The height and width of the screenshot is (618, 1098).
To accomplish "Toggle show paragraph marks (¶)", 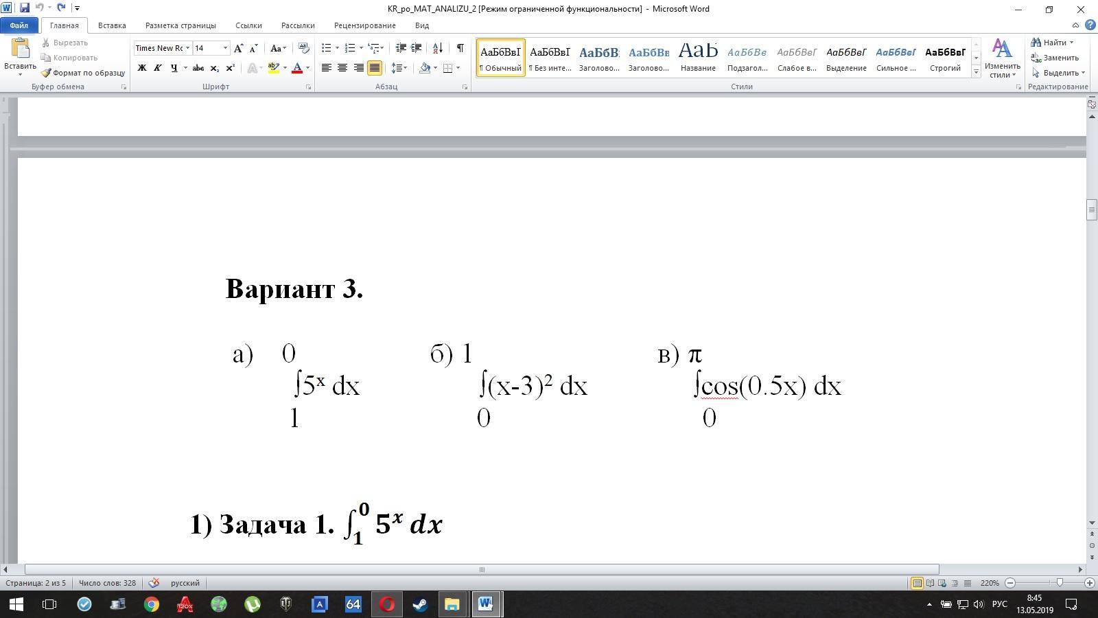I will [460, 48].
